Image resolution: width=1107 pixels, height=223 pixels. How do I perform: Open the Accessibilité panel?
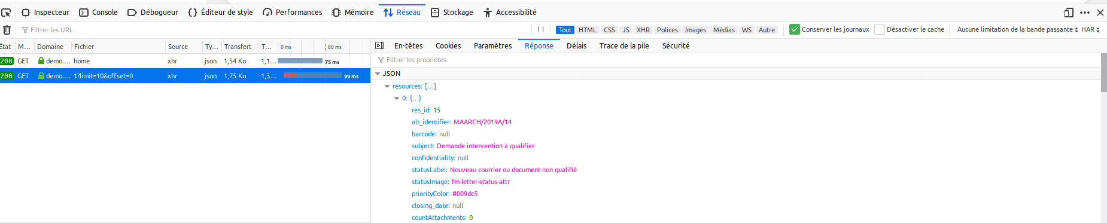pyautogui.click(x=510, y=12)
